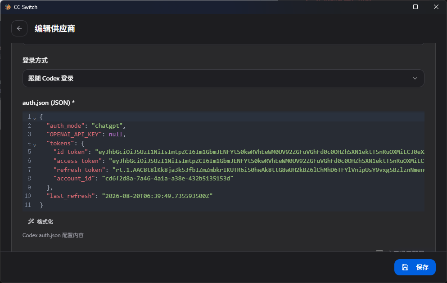Maximize the CC Switch window
447x283 pixels.
click(415, 7)
